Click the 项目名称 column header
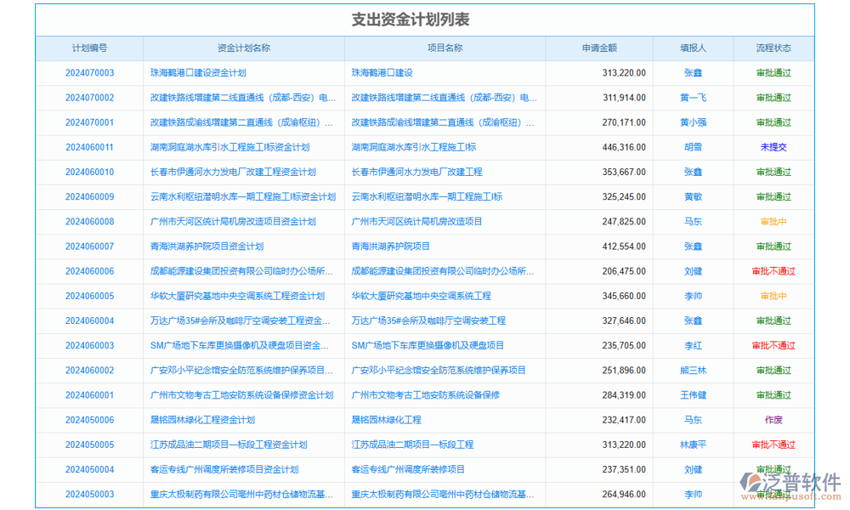Viewport: 850px width, 510px height. (445, 48)
